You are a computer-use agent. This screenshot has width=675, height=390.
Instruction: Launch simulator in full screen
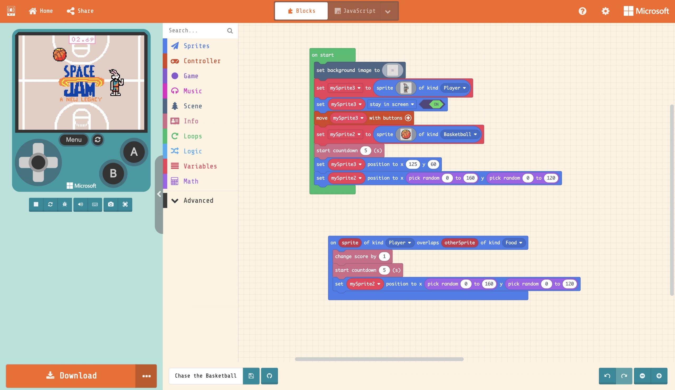125,204
